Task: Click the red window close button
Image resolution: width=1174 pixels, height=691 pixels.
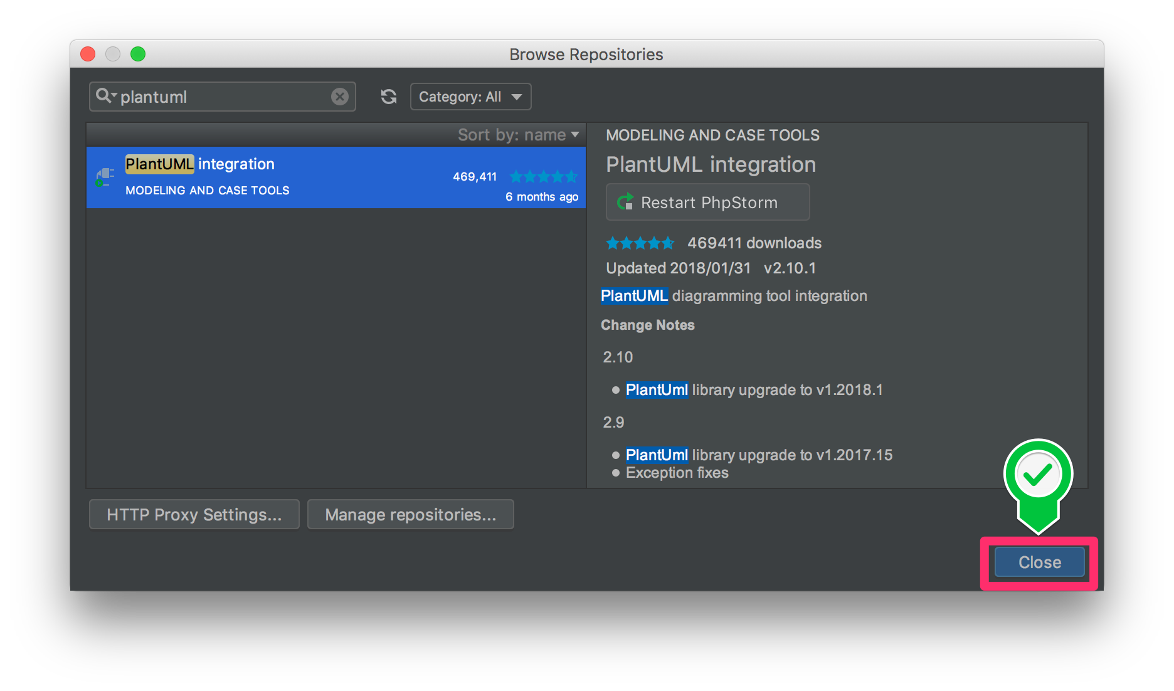Action: 88,54
